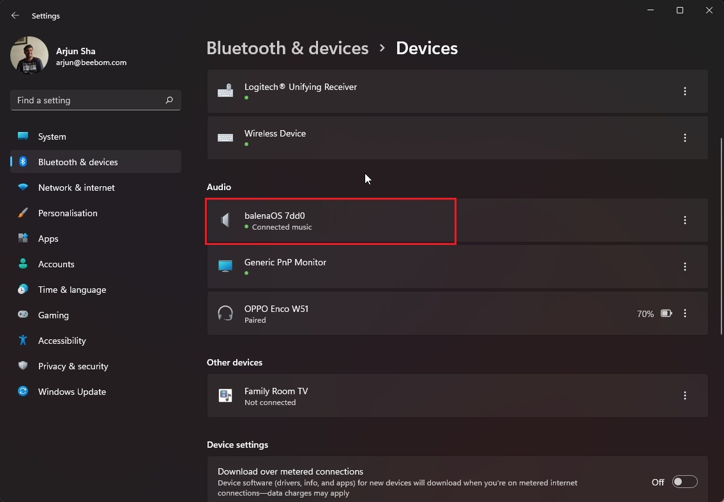724x502 pixels.
Task: Open more options for Wireless Device
Action: 685,138
